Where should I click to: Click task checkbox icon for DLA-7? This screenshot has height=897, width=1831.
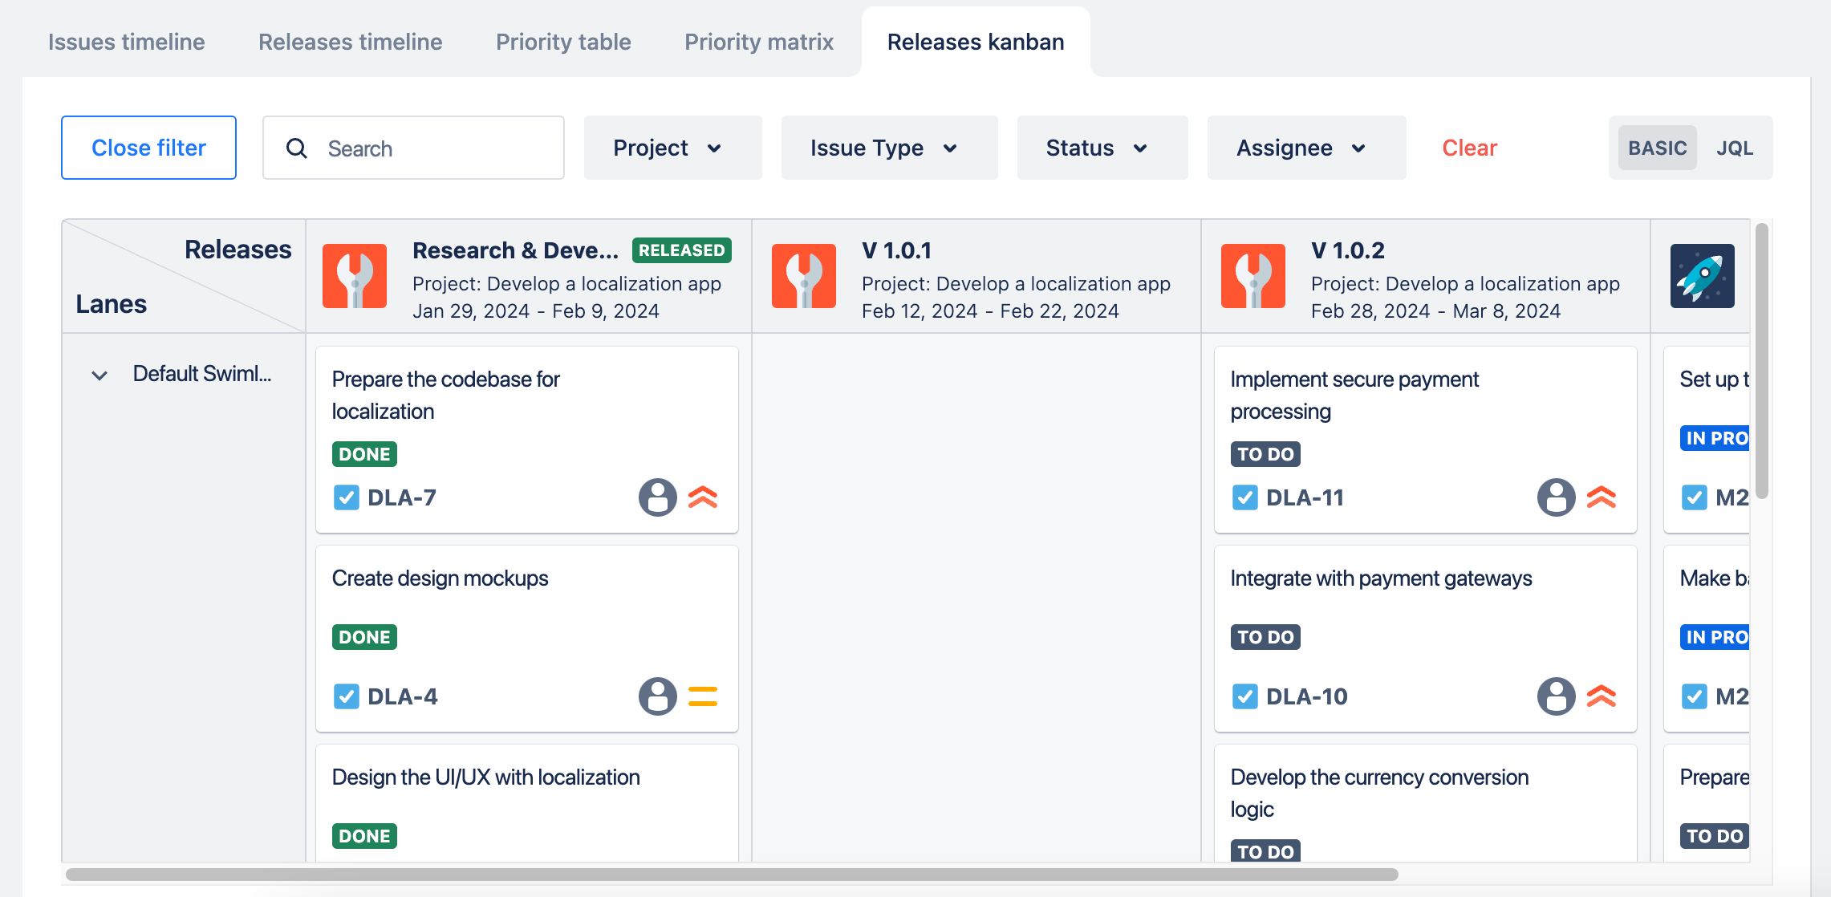(346, 497)
